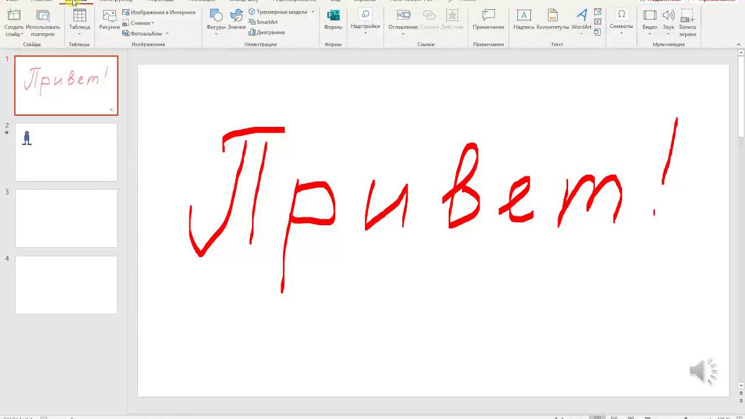Select slide 2 thumbnail
Viewport: 745px width, 419px height.
point(66,152)
